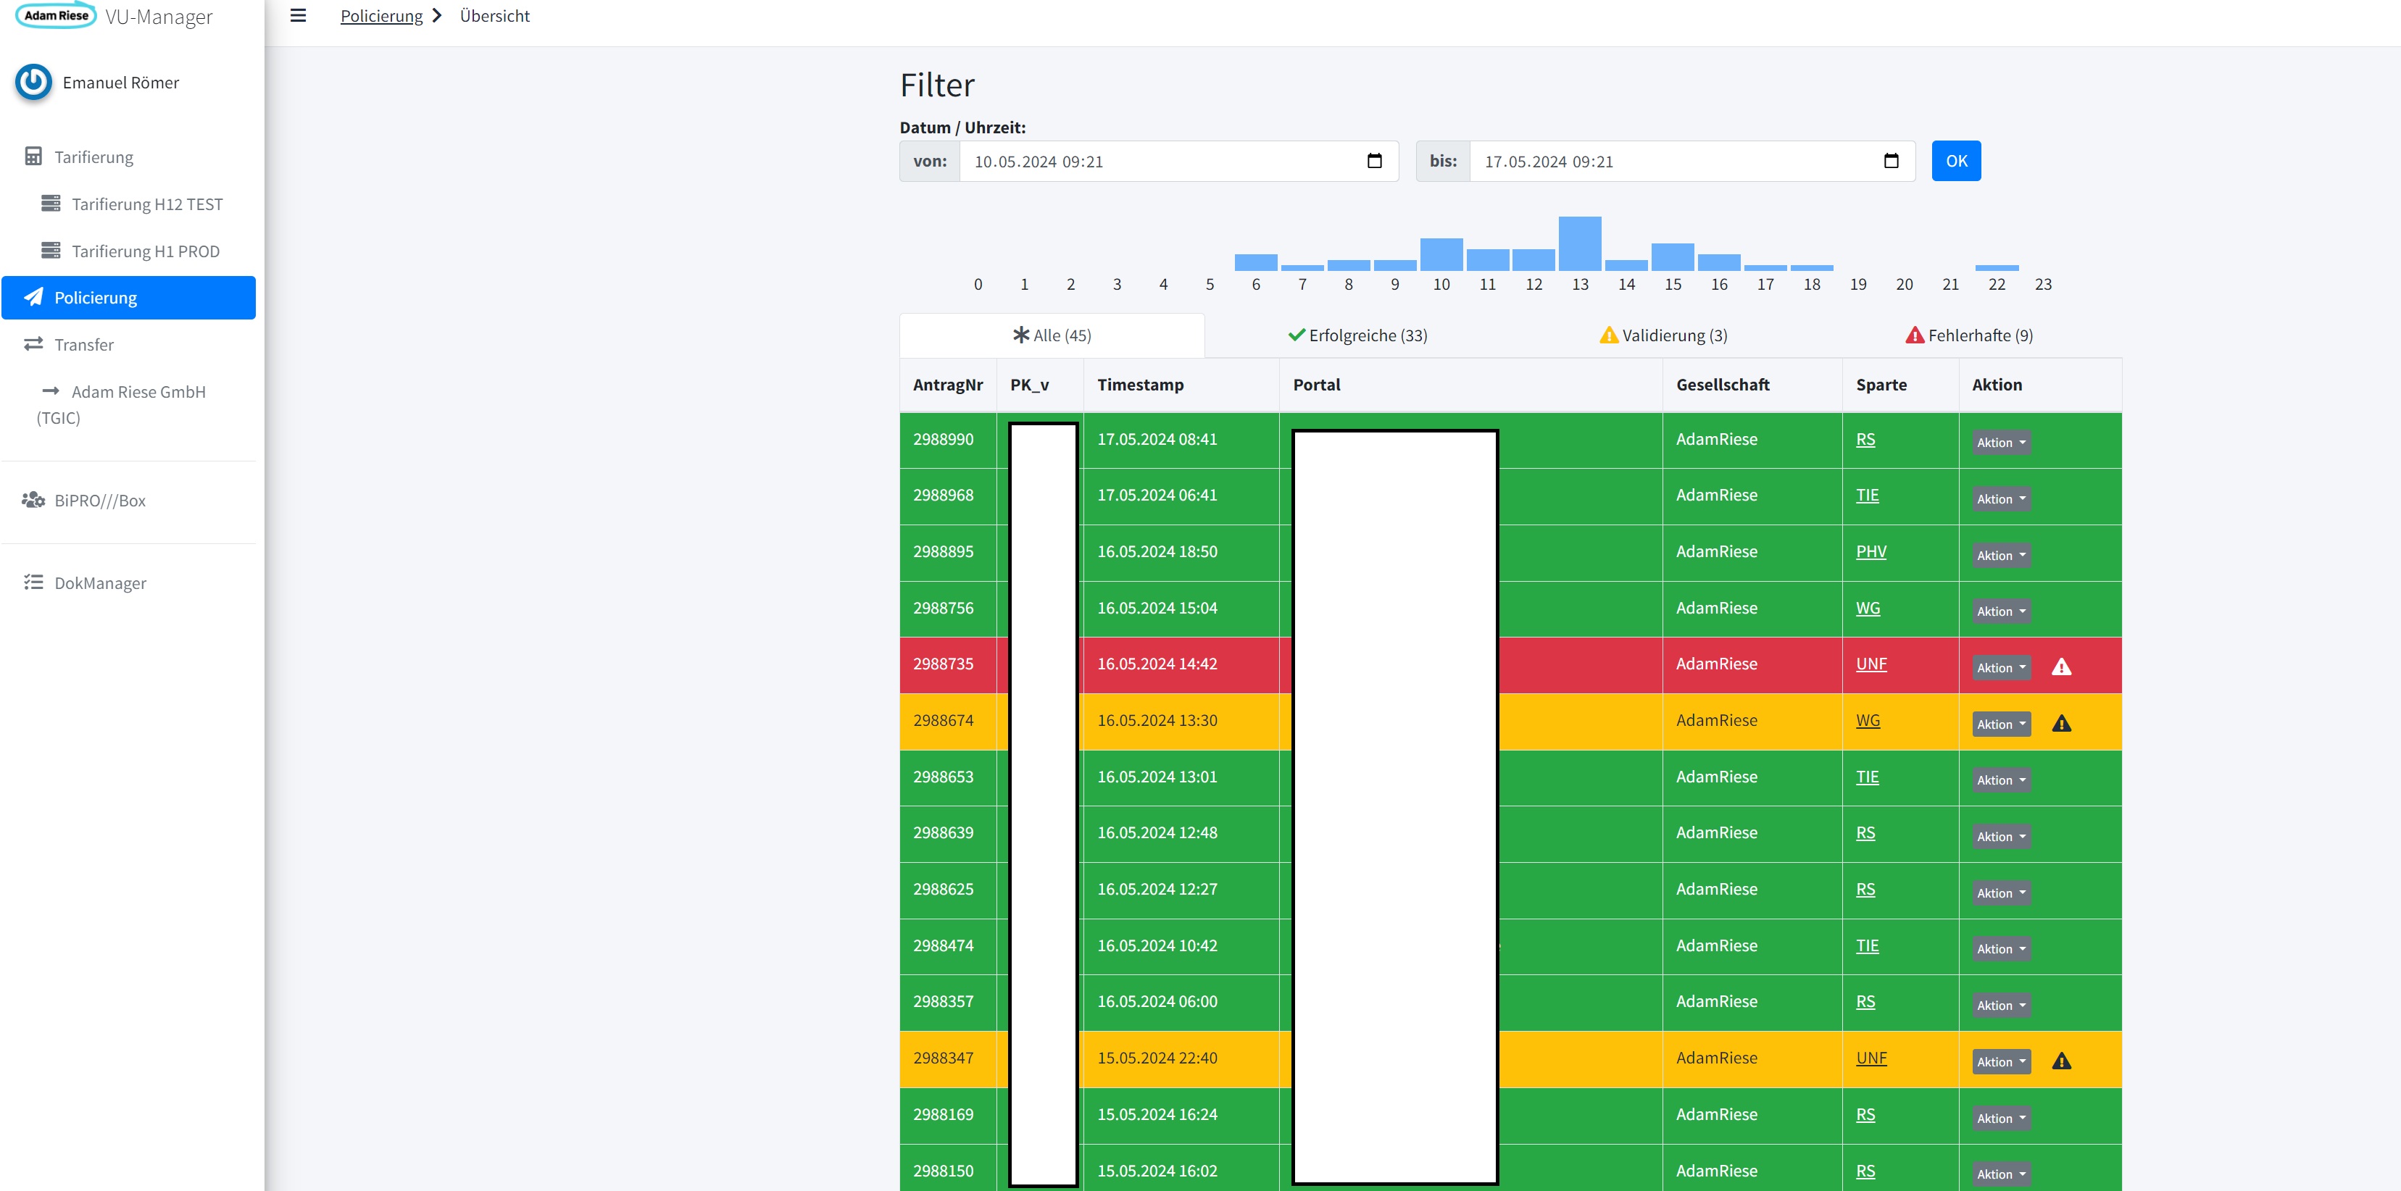Click the power icon beside Emanuel Römer

point(33,82)
